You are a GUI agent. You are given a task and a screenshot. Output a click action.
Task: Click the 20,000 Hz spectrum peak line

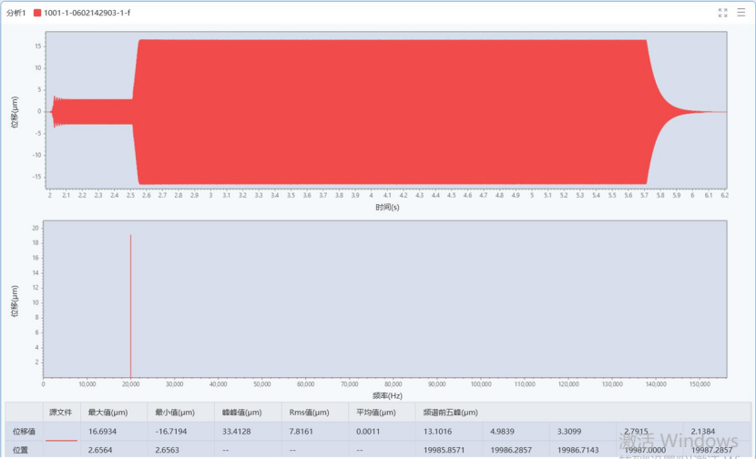click(x=130, y=306)
